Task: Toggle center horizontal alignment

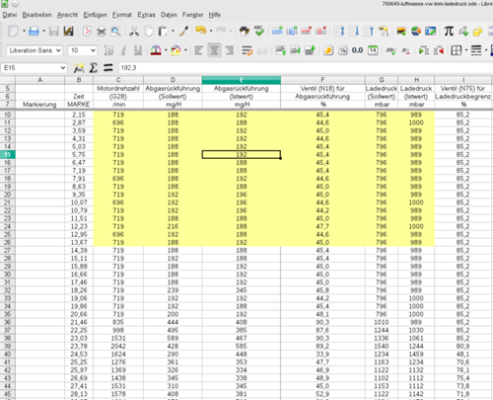Action: click(x=214, y=50)
